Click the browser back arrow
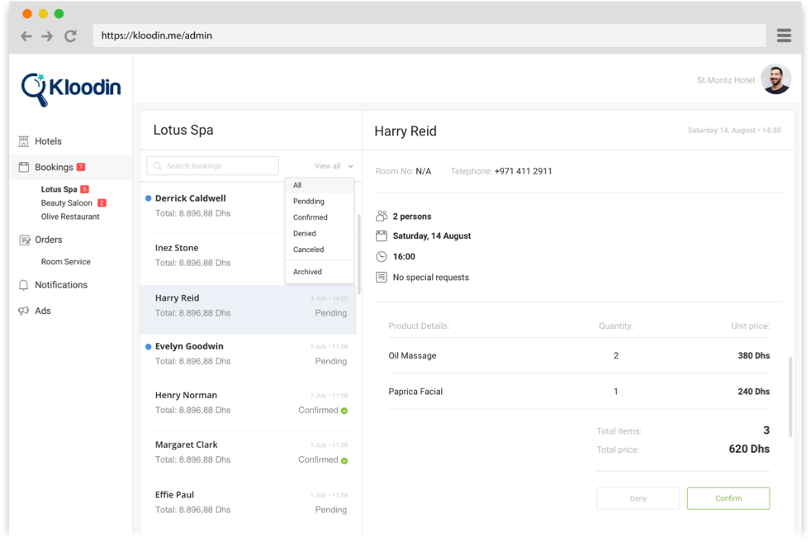 click(26, 36)
